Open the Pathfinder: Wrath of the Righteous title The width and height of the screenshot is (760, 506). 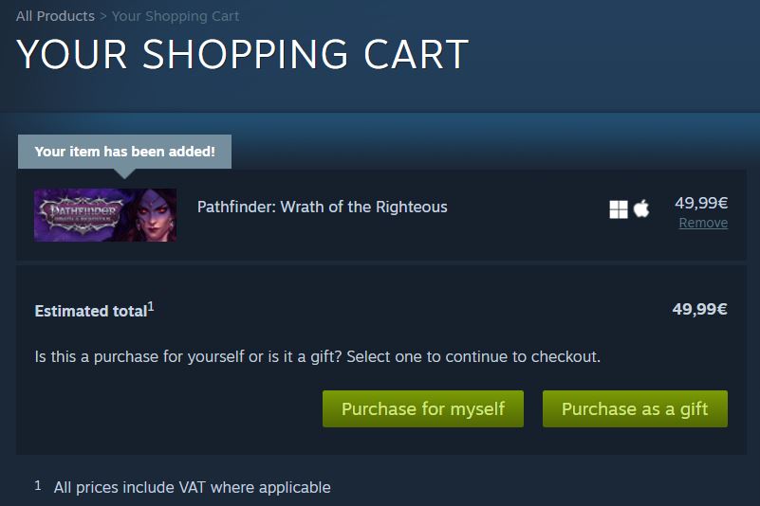323,208
